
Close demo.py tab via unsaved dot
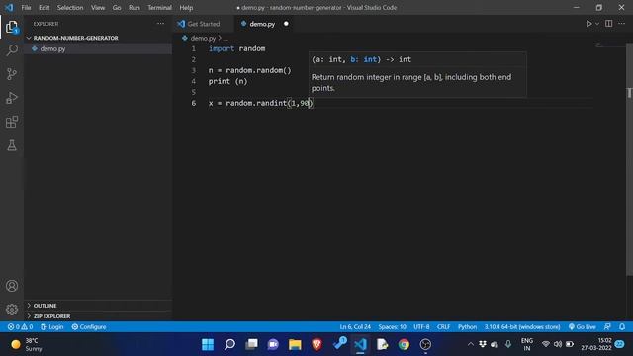[286, 24]
